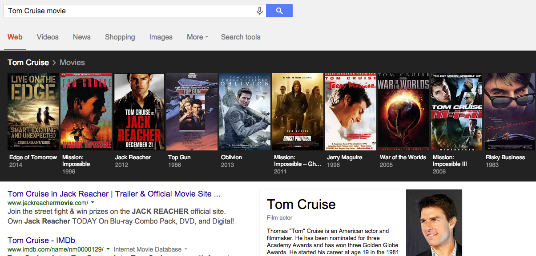Image resolution: width=536 pixels, height=256 pixels.
Task: Open the Edge of Tomorrow poster
Action: 33,112
